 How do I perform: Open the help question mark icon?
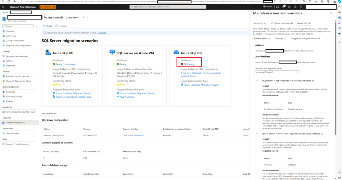[x=295, y=7]
